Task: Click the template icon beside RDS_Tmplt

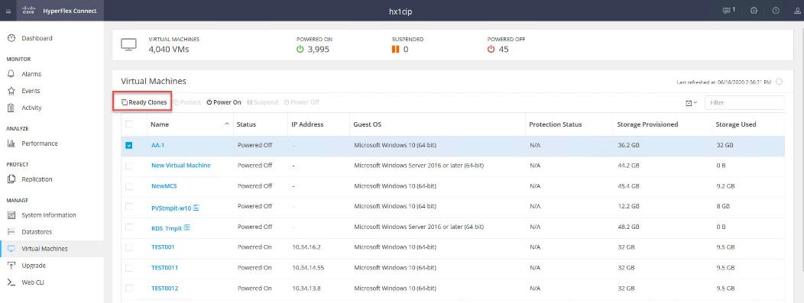Action: coord(187,227)
